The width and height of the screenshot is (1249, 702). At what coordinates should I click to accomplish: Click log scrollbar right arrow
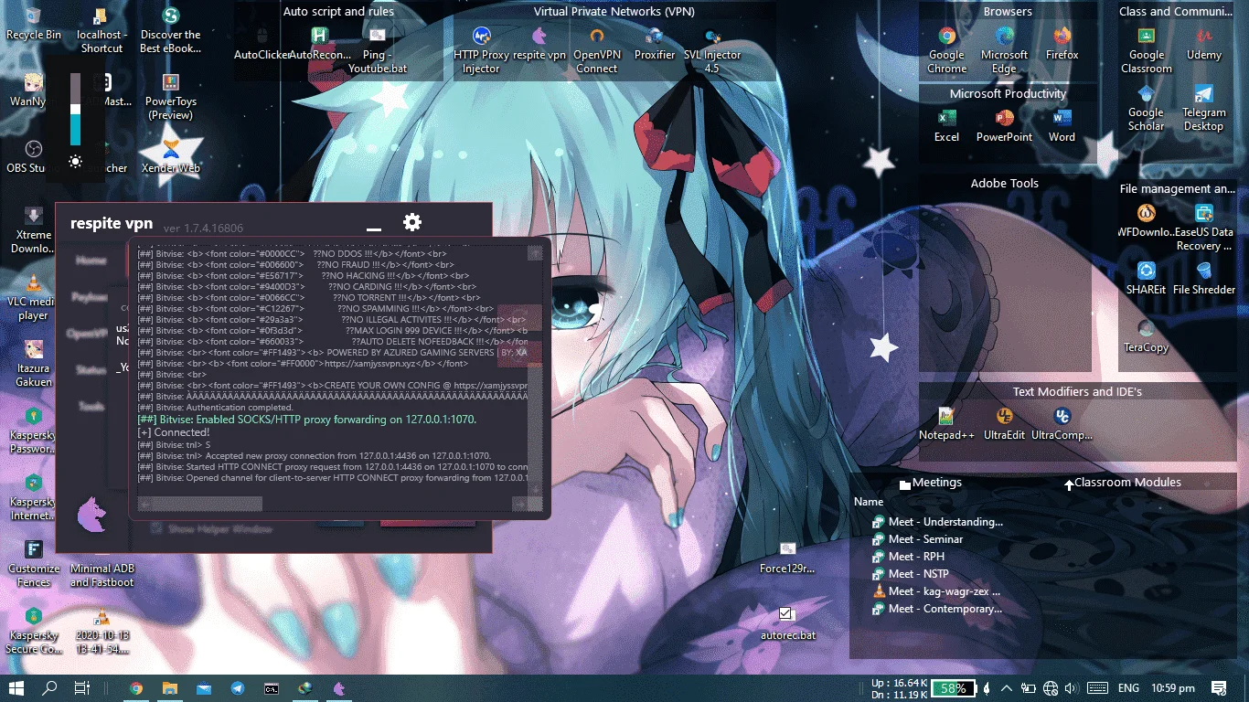point(520,504)
